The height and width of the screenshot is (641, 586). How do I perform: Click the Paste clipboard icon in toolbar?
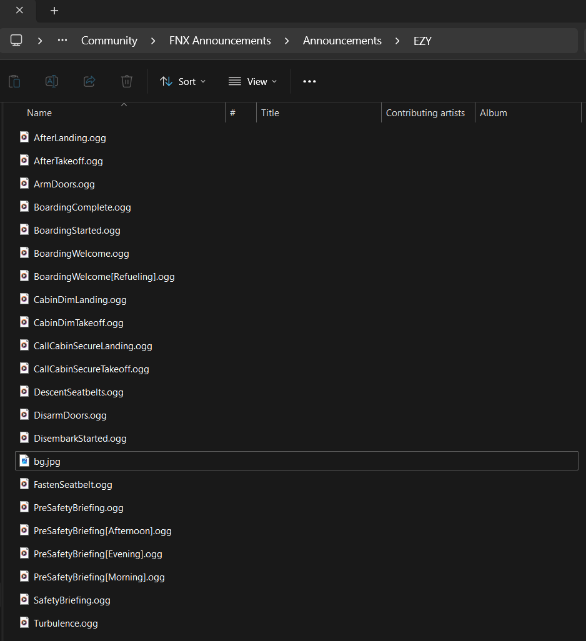click(15, 81)
